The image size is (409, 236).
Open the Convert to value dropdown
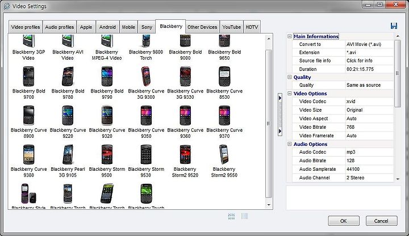(x=369, y=44)
